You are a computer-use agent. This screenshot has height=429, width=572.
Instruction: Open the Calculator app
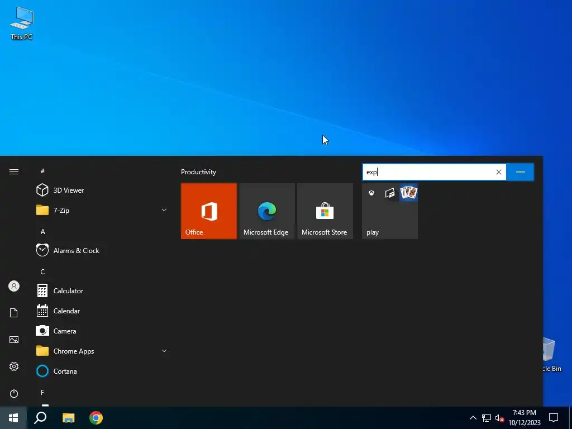coord(102,290)
